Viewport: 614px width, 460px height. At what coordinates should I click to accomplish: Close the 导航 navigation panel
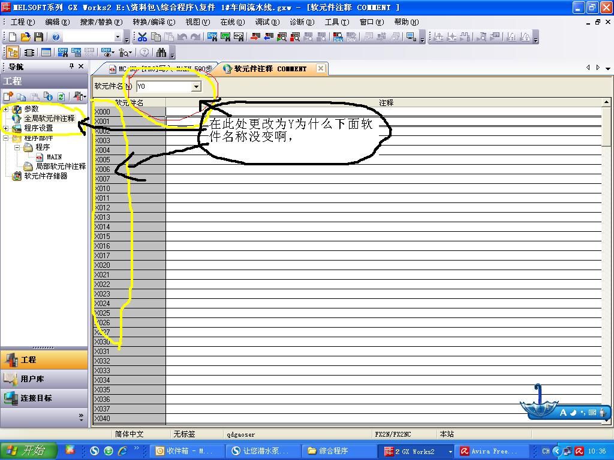click(81, 66)
